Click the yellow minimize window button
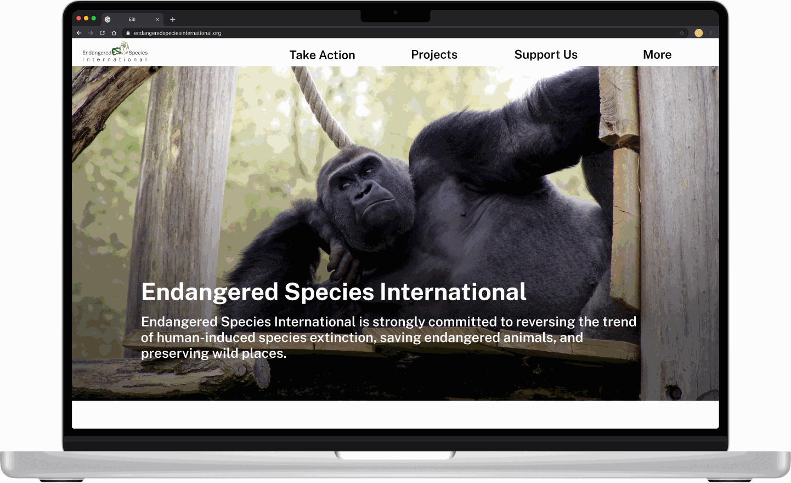Image resolution: width=791 pixels, height=483 pixels. (x=86, y=18)
